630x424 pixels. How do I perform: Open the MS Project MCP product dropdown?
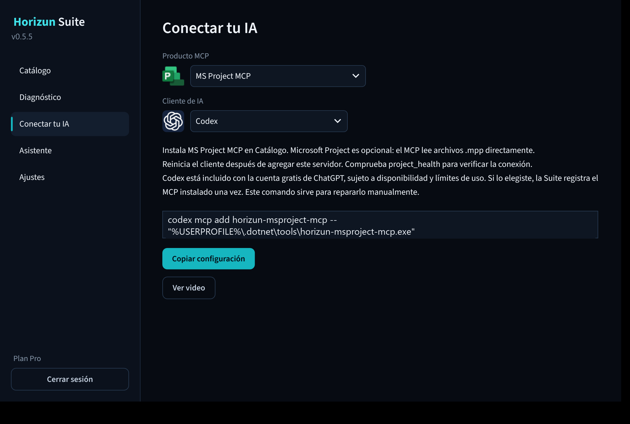[278, 76]
